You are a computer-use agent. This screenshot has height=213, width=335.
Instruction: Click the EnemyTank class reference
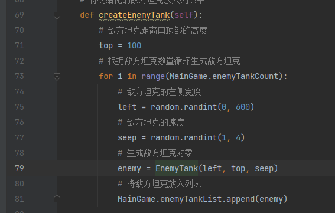177,168
